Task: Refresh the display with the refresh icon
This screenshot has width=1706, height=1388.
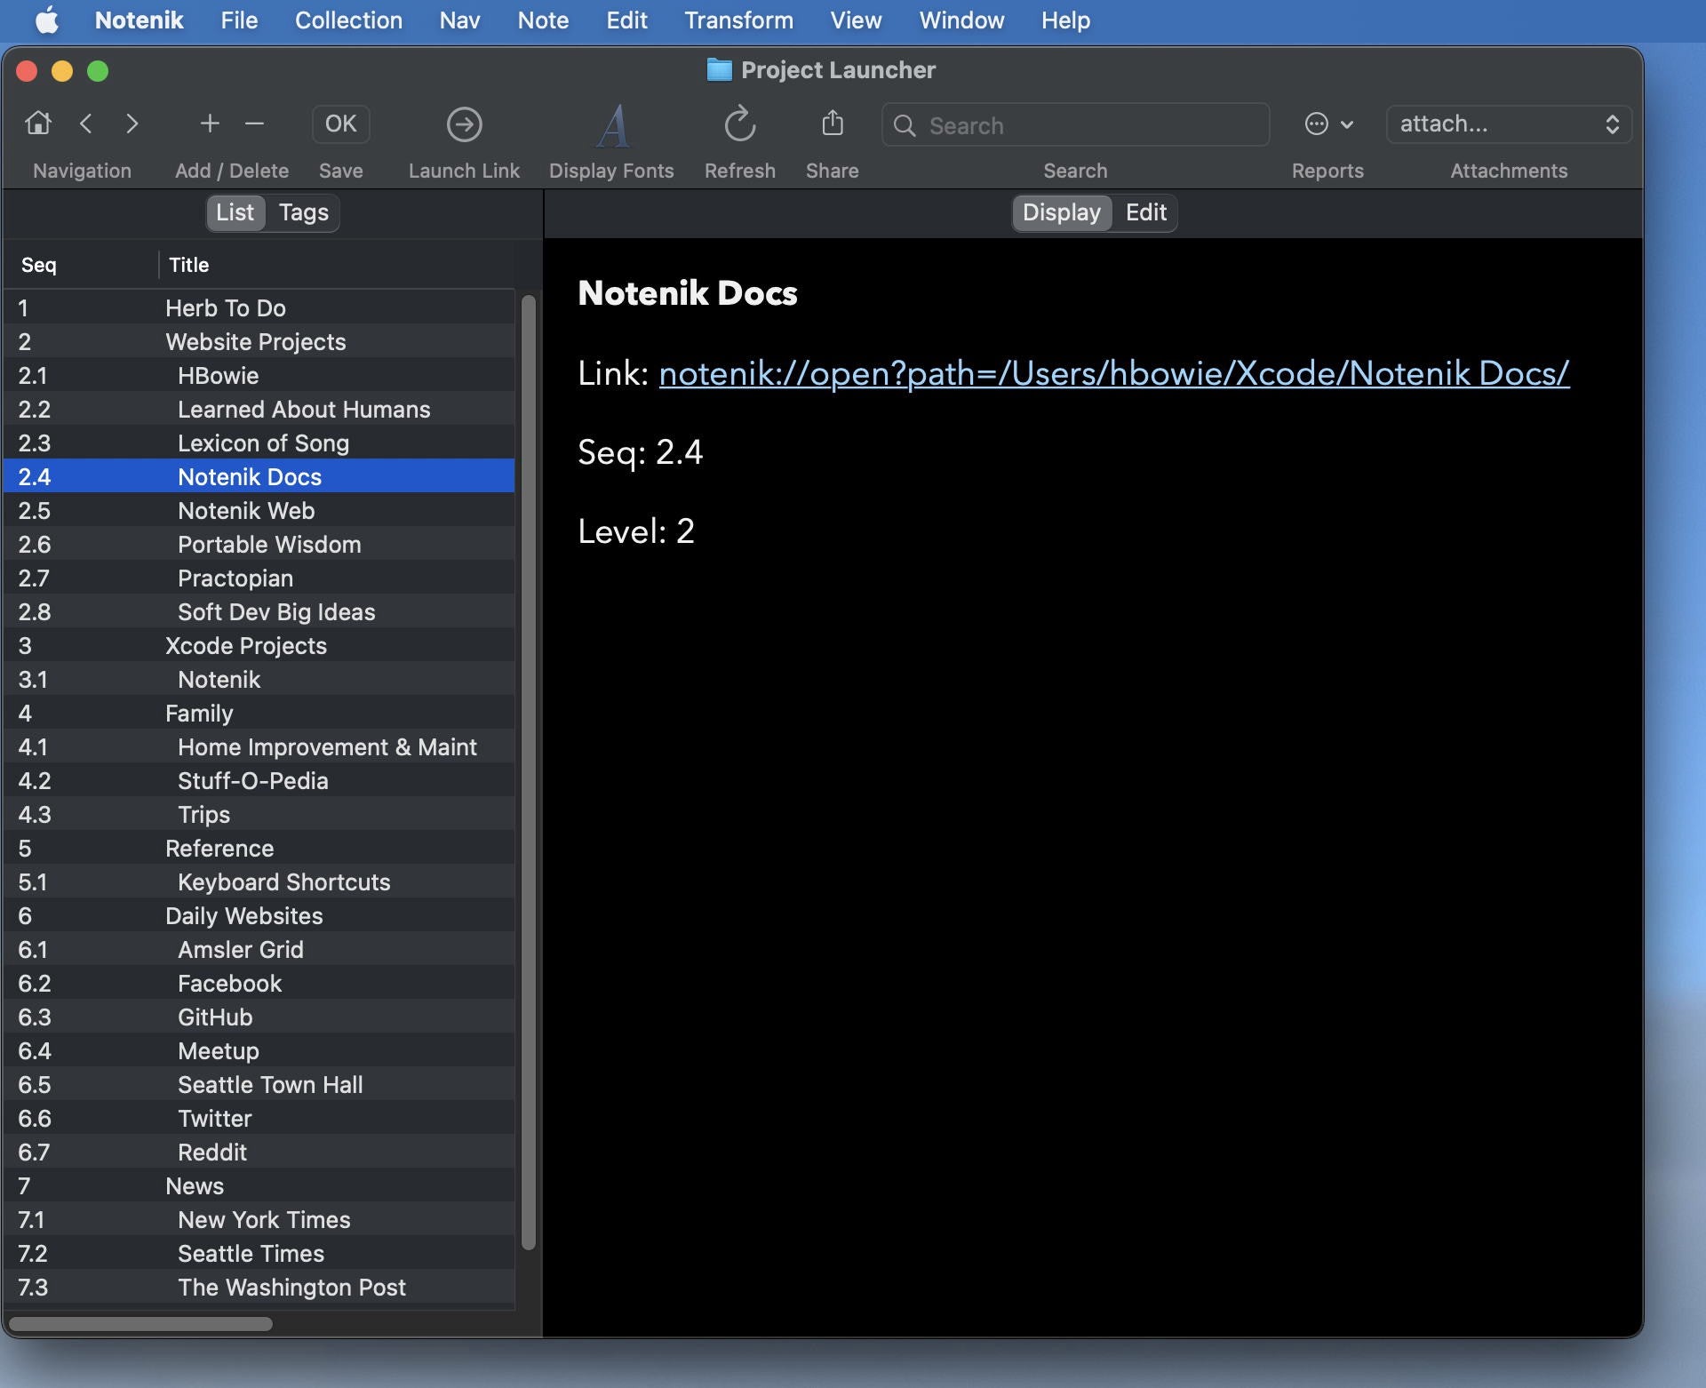Action: (738, 124)
